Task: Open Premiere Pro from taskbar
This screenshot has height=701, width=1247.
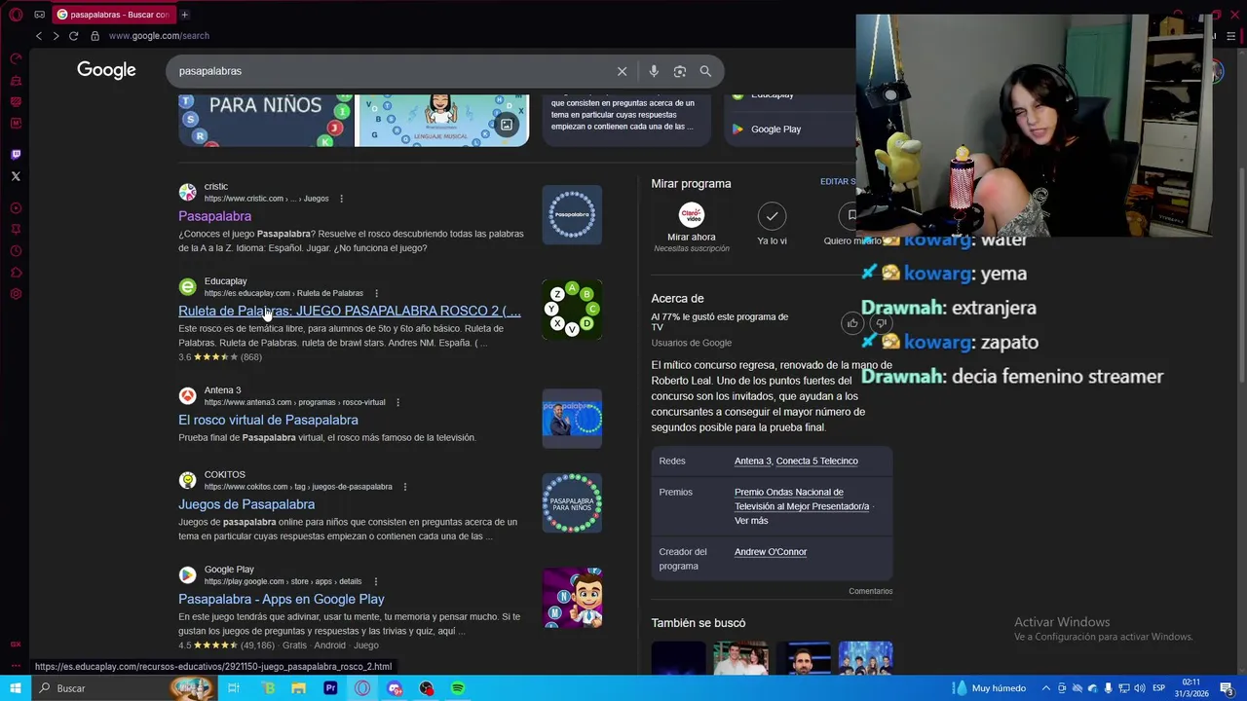Action: click(x=330, y=688)
